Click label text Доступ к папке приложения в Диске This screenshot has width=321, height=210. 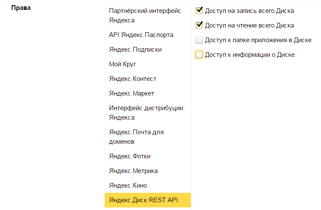pyautogui.click(x=258, y=40)
